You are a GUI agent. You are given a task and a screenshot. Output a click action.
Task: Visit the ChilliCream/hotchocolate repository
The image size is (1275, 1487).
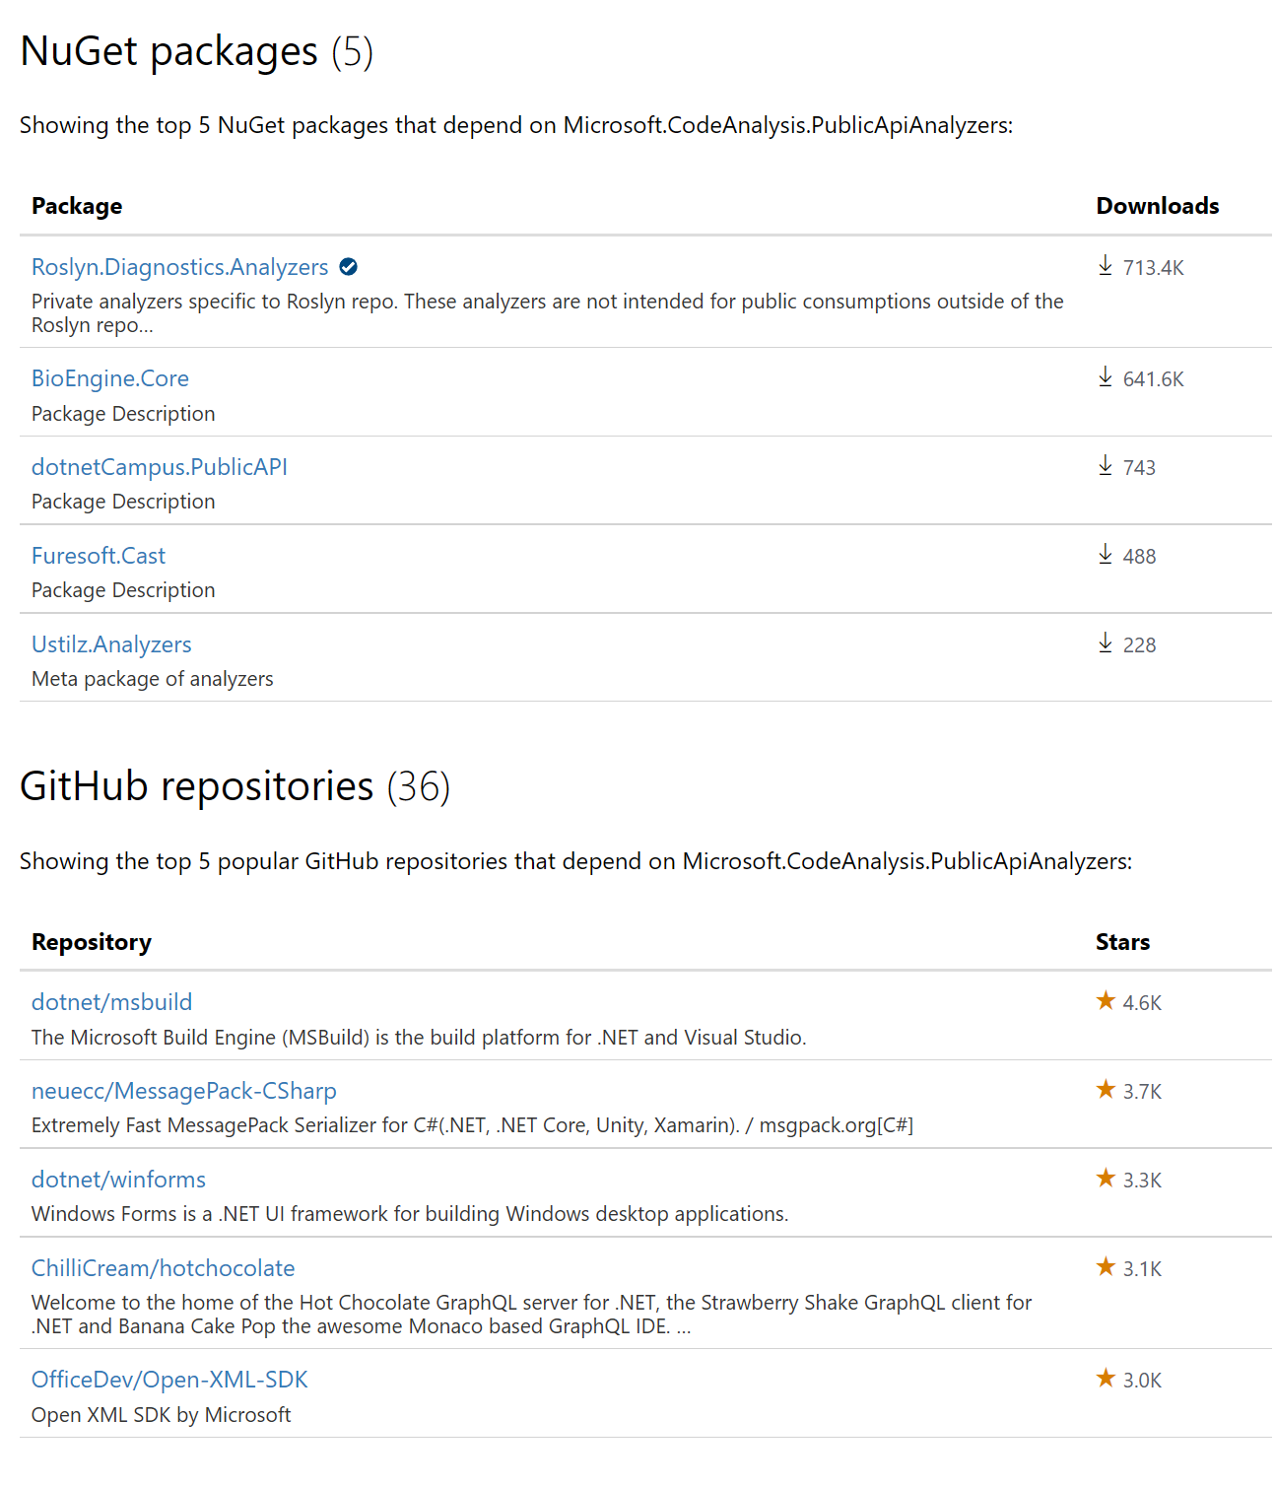coord(163,1267)
